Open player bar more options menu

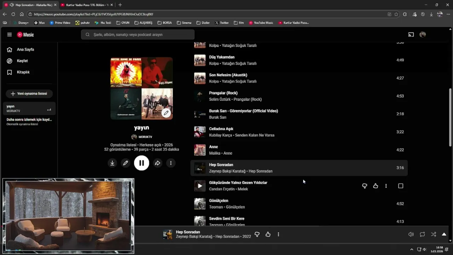point(278,234)
